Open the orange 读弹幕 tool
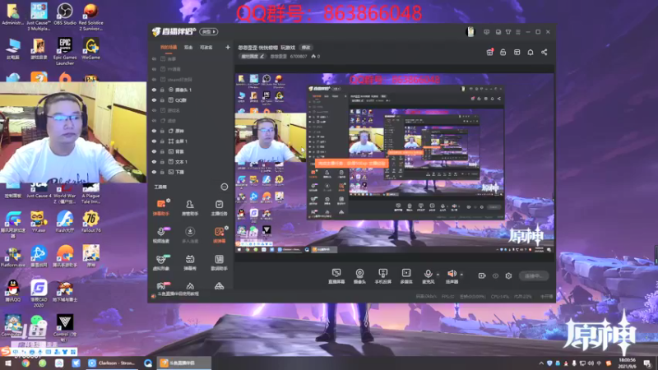 219,235
